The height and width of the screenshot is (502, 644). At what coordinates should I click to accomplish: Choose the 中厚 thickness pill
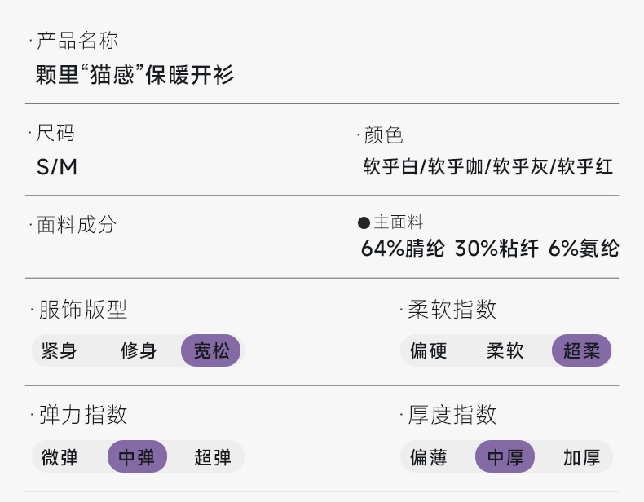505,457
